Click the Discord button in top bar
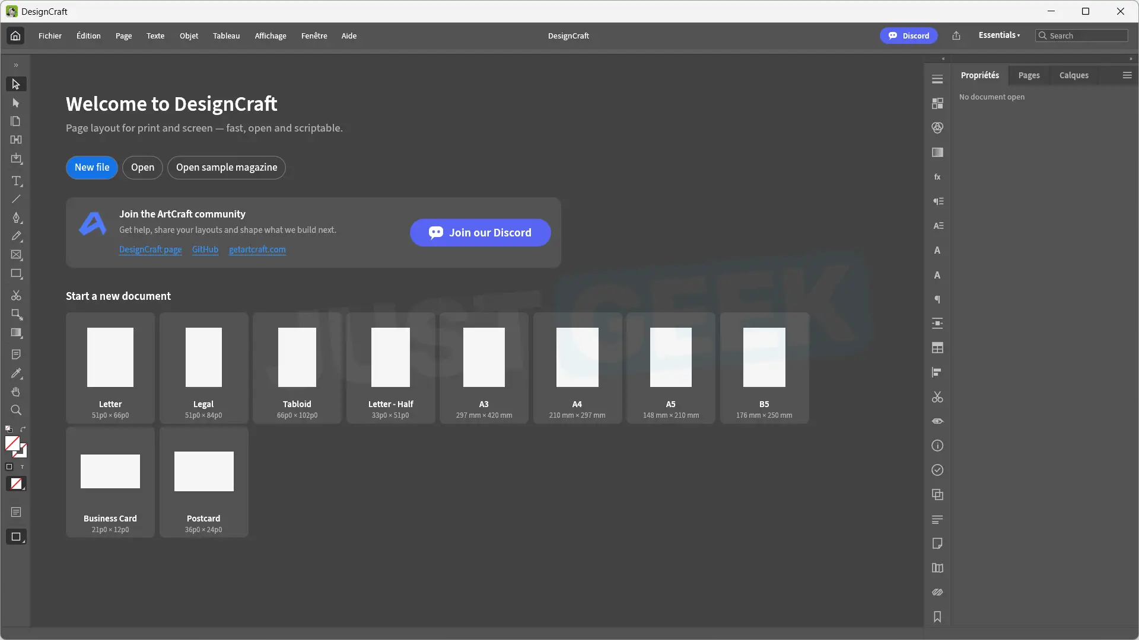Viewport: 1139px width, 640px height. (x=908, y=36)
